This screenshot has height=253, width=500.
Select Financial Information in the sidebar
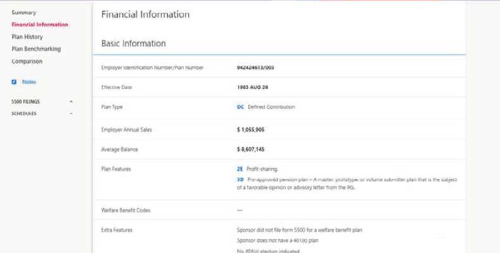coord(39,25)
